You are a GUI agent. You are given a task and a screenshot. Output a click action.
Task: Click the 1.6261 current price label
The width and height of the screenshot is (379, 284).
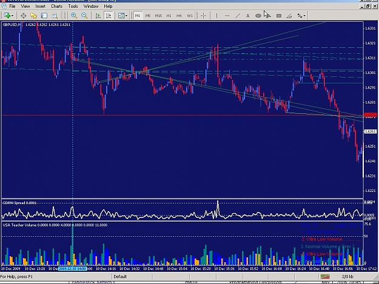click(371, 131)
